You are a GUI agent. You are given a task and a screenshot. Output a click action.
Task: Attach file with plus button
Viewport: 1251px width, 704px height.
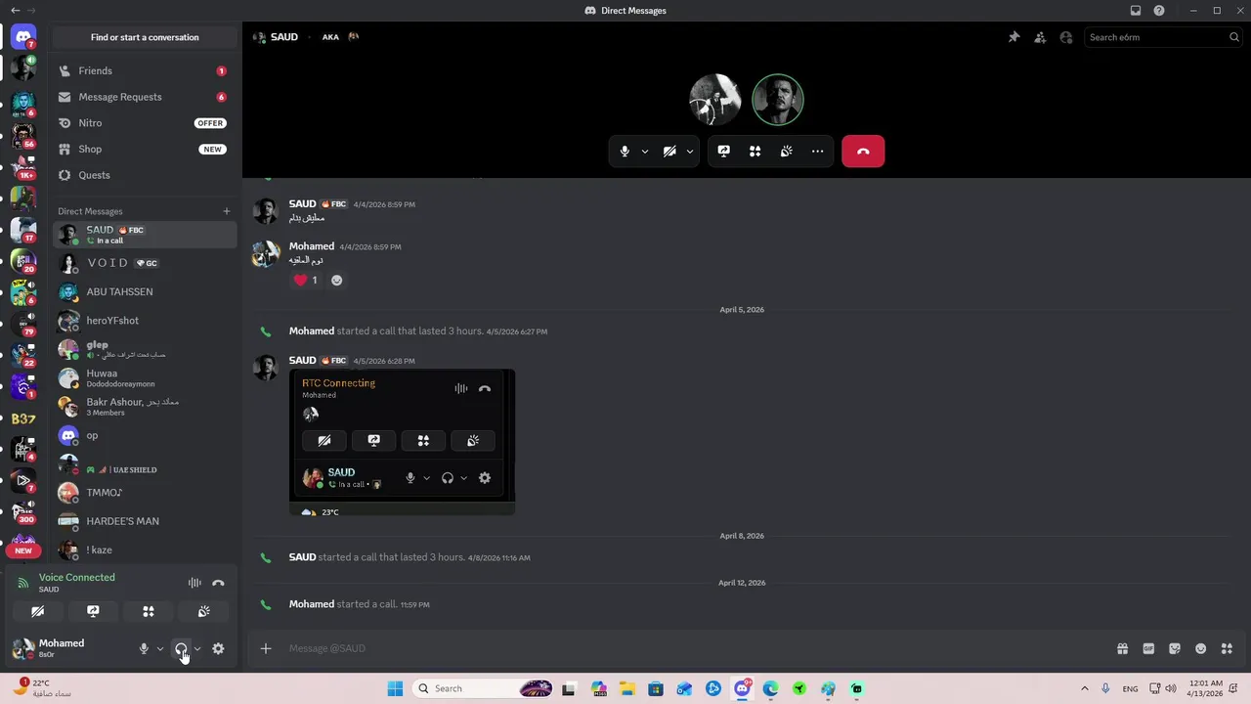pos(265,648)
